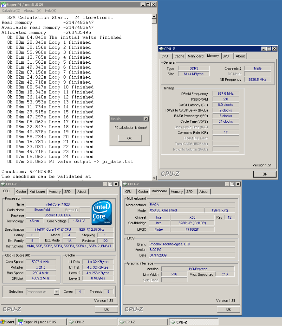Open the active third CPU-Z taskbar item
This screenshot has width=282, height=326.
coord(194,322)
